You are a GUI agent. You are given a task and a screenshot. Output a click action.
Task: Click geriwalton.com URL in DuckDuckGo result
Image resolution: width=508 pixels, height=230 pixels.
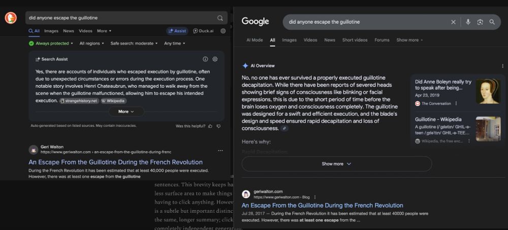(x=106, y=152)
